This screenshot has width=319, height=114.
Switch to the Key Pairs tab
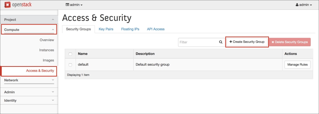[106, 29]
